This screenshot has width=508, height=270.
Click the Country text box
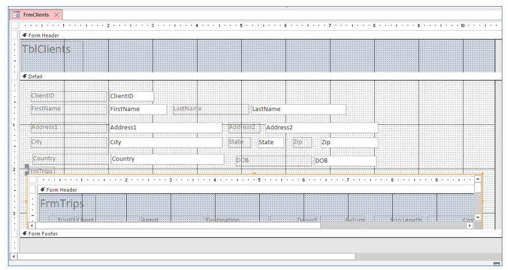tap(167, 159)
